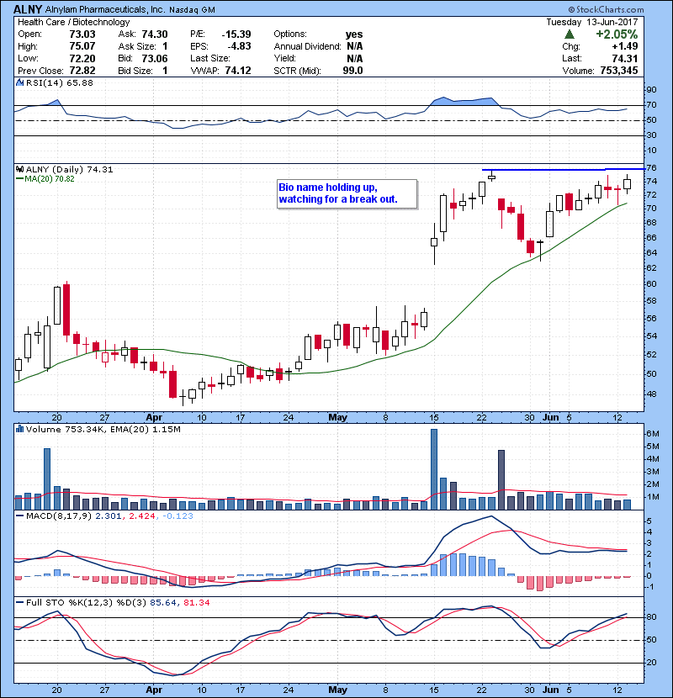Click the MACD histogram value -0.123

coord(178,516)
